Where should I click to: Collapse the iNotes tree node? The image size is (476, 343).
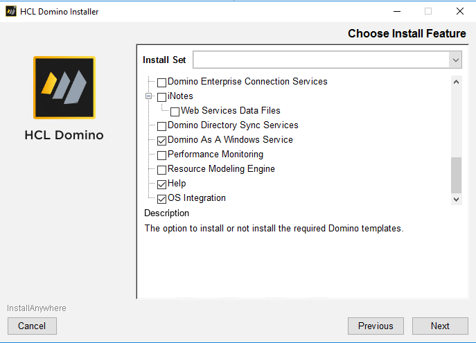click(x=148, y=96)
